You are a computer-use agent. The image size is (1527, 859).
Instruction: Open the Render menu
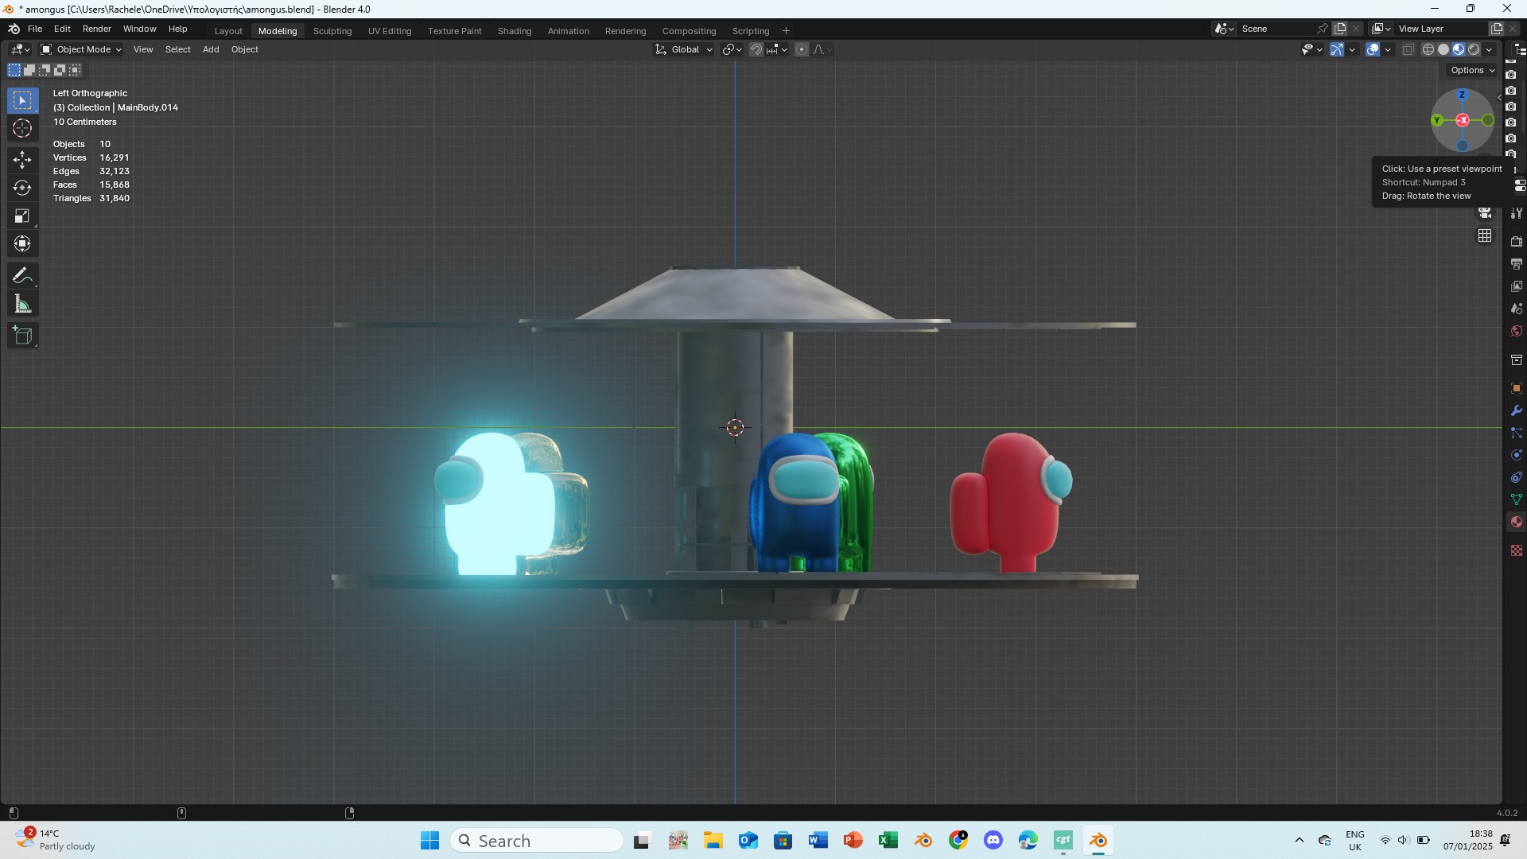[x=97, y=29]
